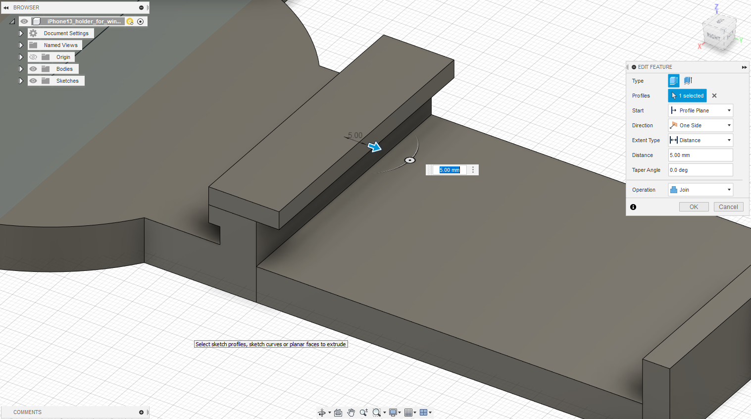Toggle visibility of the root component
Image resolution: width=751 pixels, height=419 pixels.
24,21
